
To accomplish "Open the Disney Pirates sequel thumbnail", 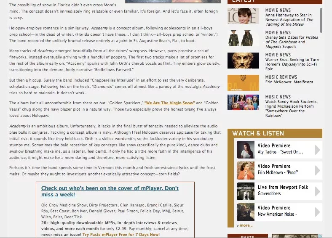I will coord(243,38).
